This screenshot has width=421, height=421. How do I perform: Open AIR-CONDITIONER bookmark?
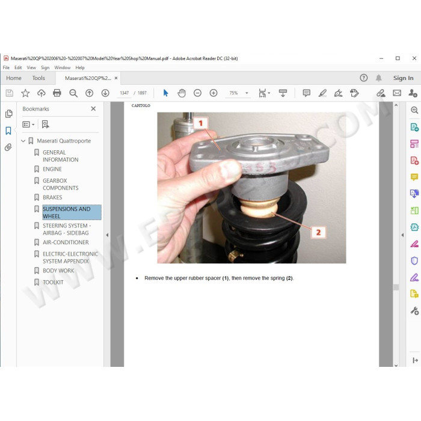[66, 242]
